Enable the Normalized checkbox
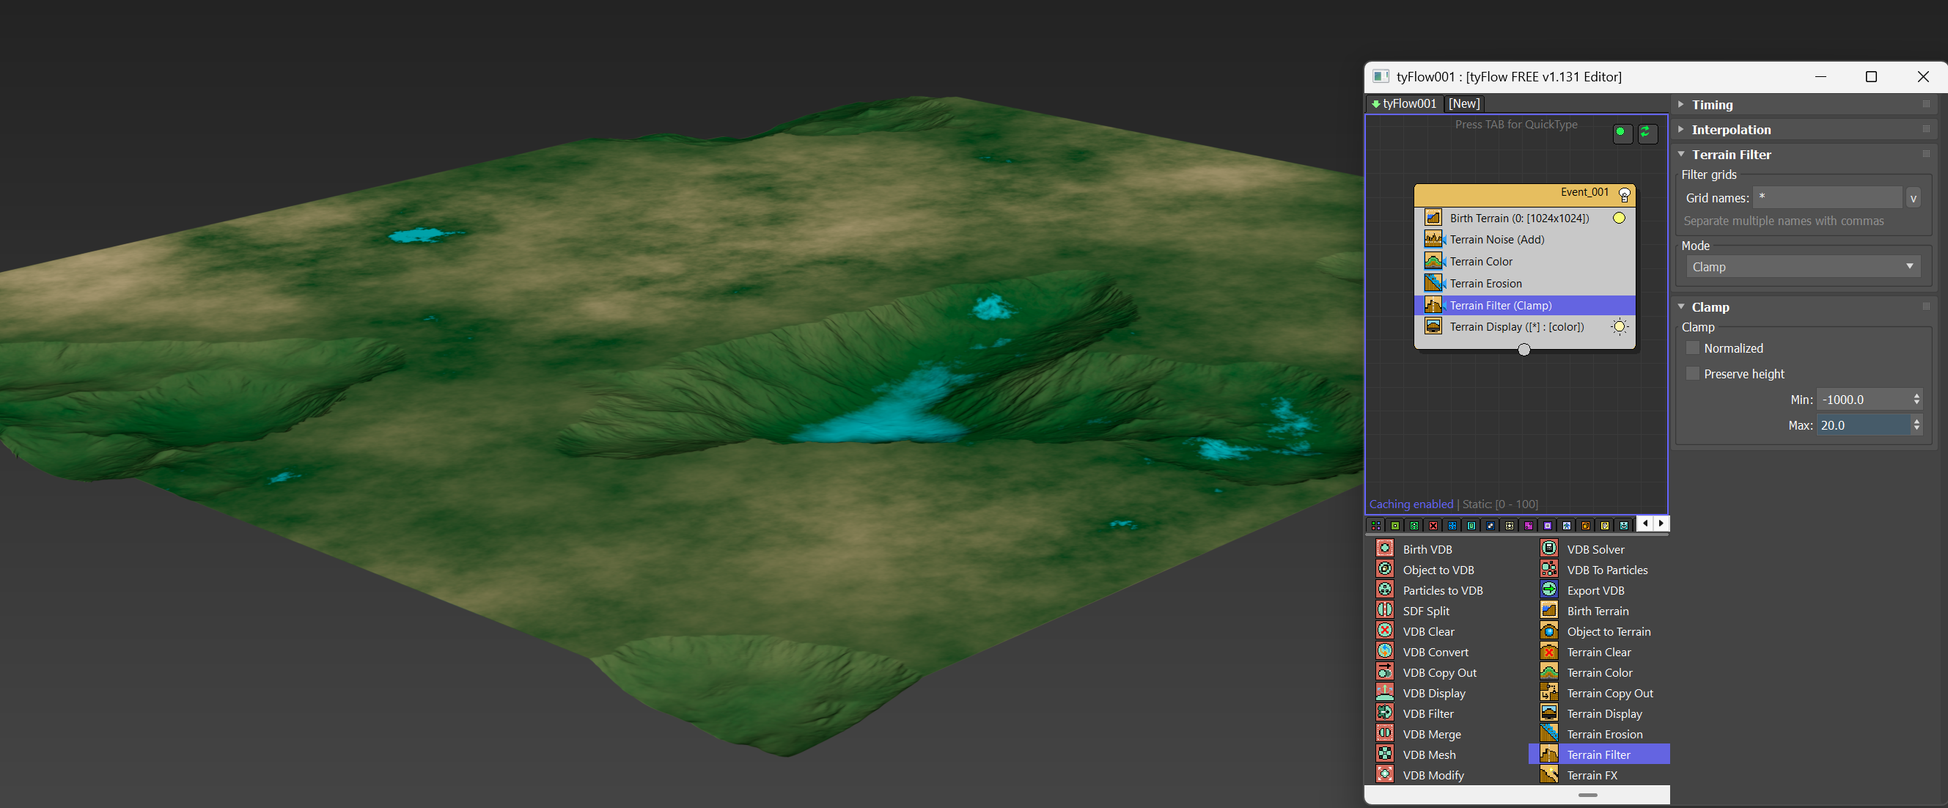The image size is (1948, 808). click(1692, 348)
